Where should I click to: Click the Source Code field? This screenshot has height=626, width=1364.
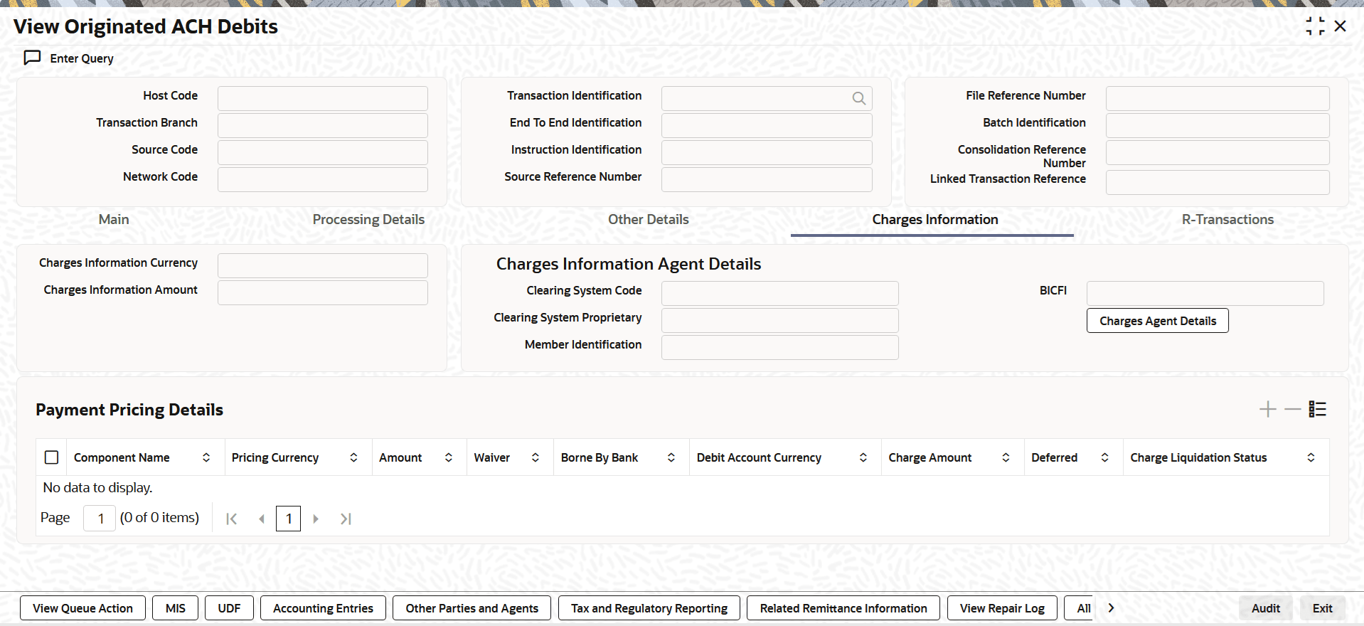[x=323, y=152]
